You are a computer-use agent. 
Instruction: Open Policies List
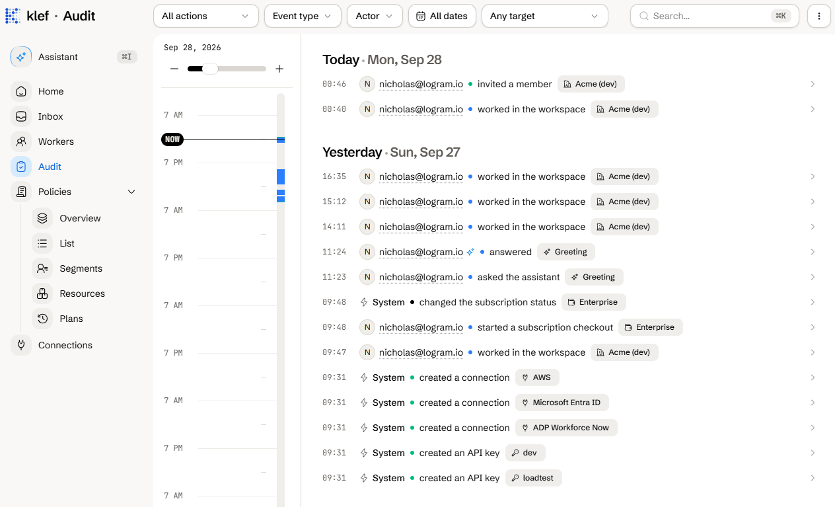pyautogui.click(x=67, y=243)
